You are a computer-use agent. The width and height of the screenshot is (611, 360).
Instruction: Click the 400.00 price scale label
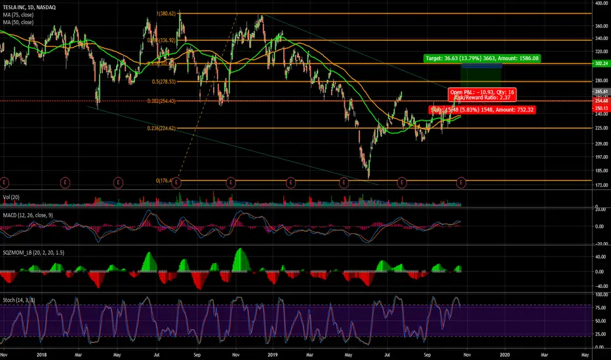(x=602, y=3)
